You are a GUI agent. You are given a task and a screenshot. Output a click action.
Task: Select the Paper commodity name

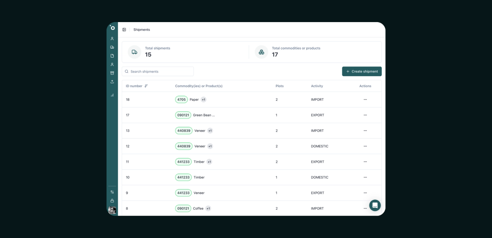tap(194, 99)
